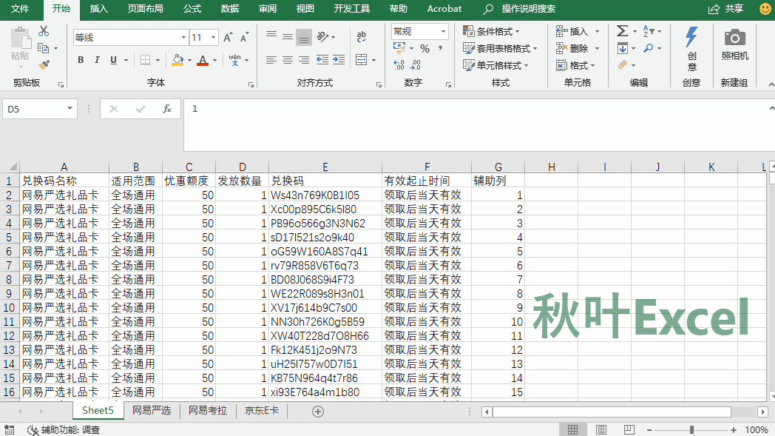Toggle Underline formatting
The image size is (775, 436).
113,60
